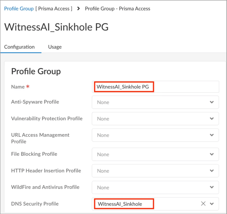The height and width of the screenshot is (214, 227).
Task: Clear the DNS Security Profile selection
Action: pyautogui.click(x=203, y=204)
